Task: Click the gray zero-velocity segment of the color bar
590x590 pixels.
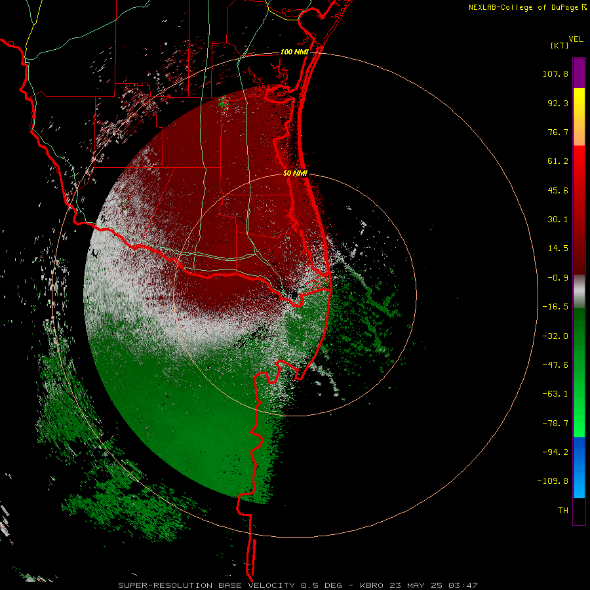Action: coord(579,292)
